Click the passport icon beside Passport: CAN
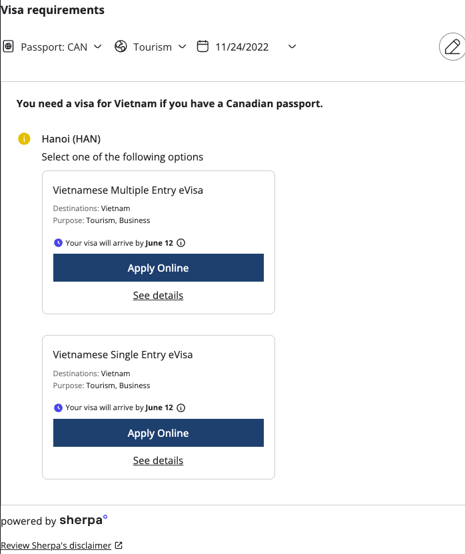 tap(8, 47)
